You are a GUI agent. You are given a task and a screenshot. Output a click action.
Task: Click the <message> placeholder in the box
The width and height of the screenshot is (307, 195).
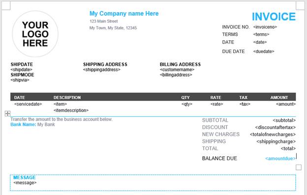coord(25,183)
